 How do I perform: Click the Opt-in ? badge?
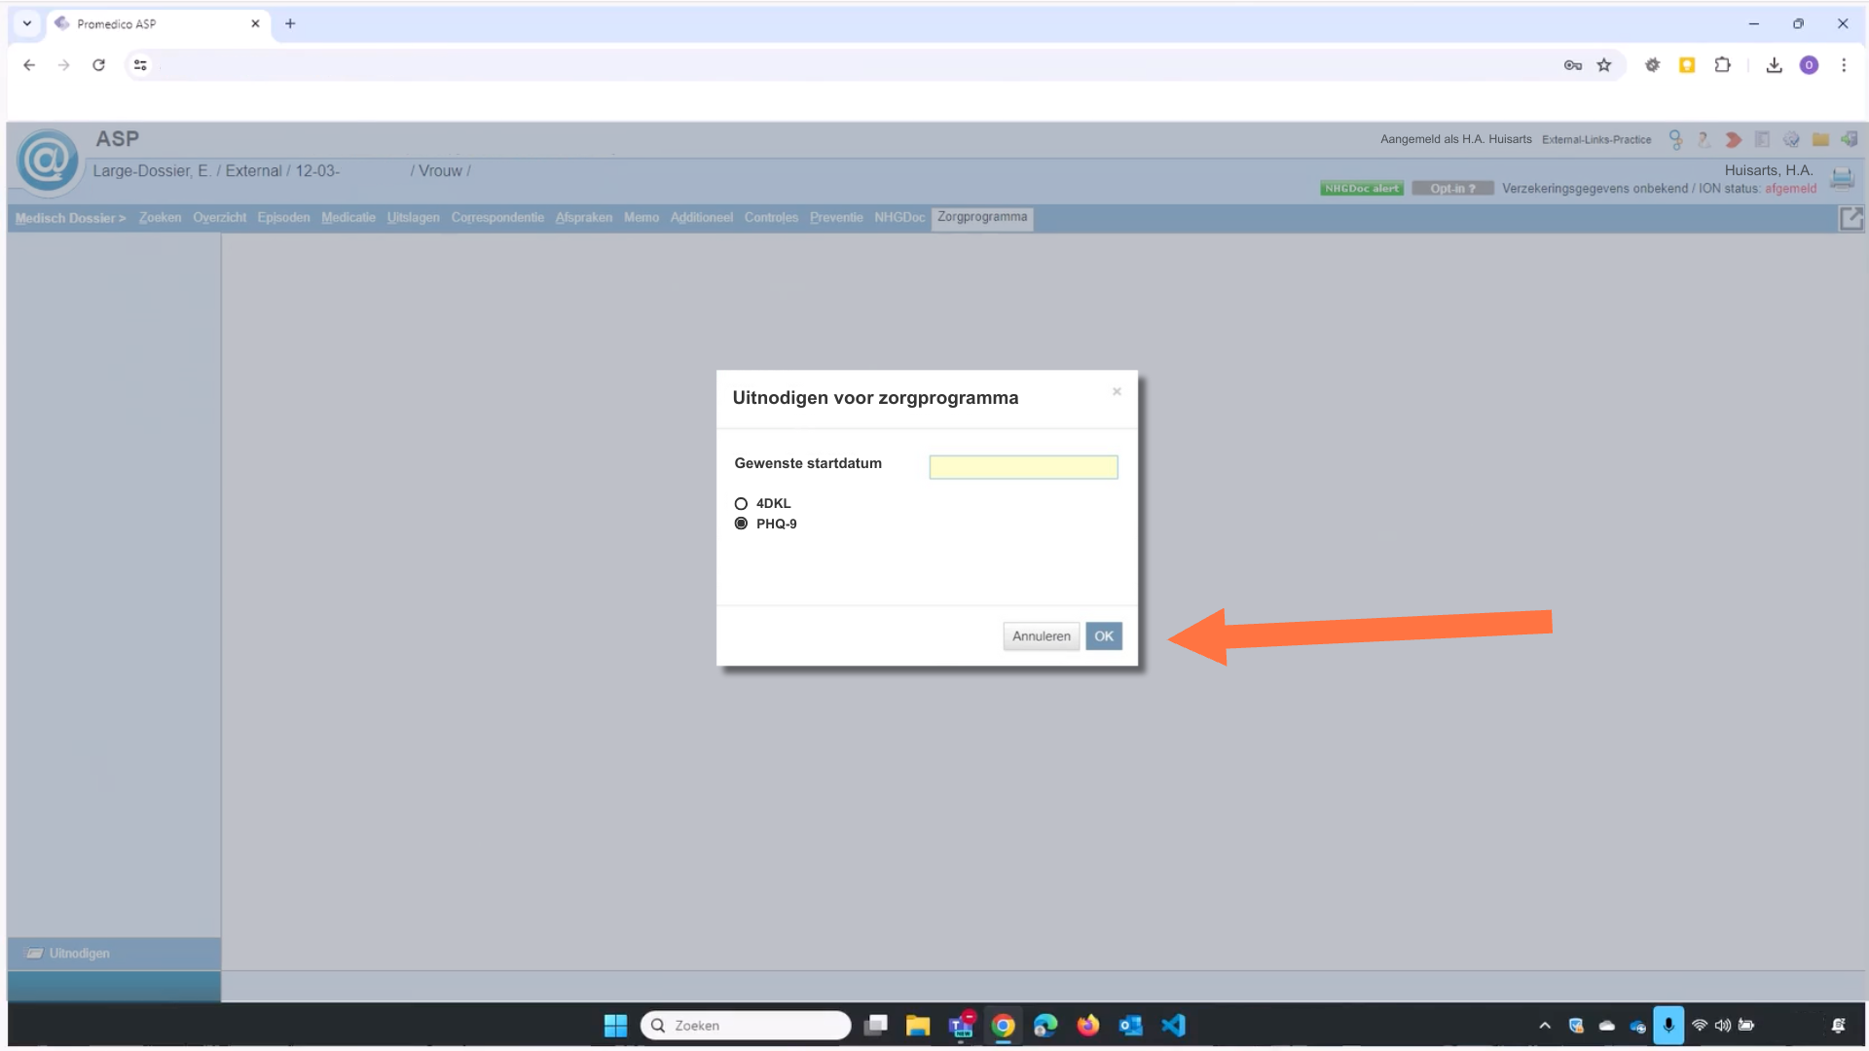[1452, 189]
